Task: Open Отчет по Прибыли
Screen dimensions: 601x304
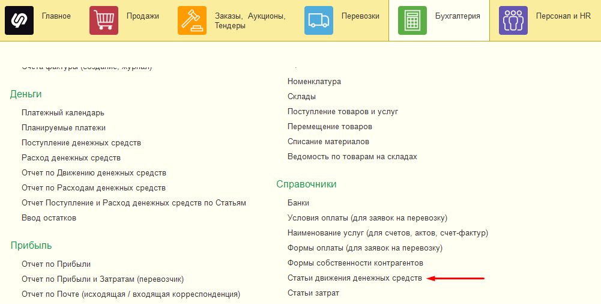Action: pyautogui.click(x=56, y=264)
